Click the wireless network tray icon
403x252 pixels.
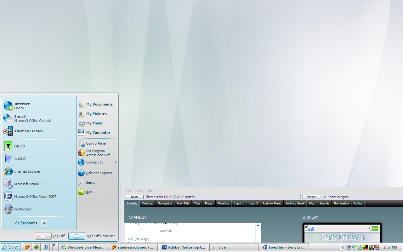tap(354, 247)
